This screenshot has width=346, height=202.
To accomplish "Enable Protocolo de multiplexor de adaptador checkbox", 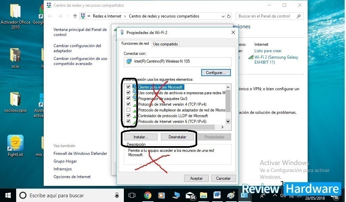I will pyautogui.click(x=129, y=110).
